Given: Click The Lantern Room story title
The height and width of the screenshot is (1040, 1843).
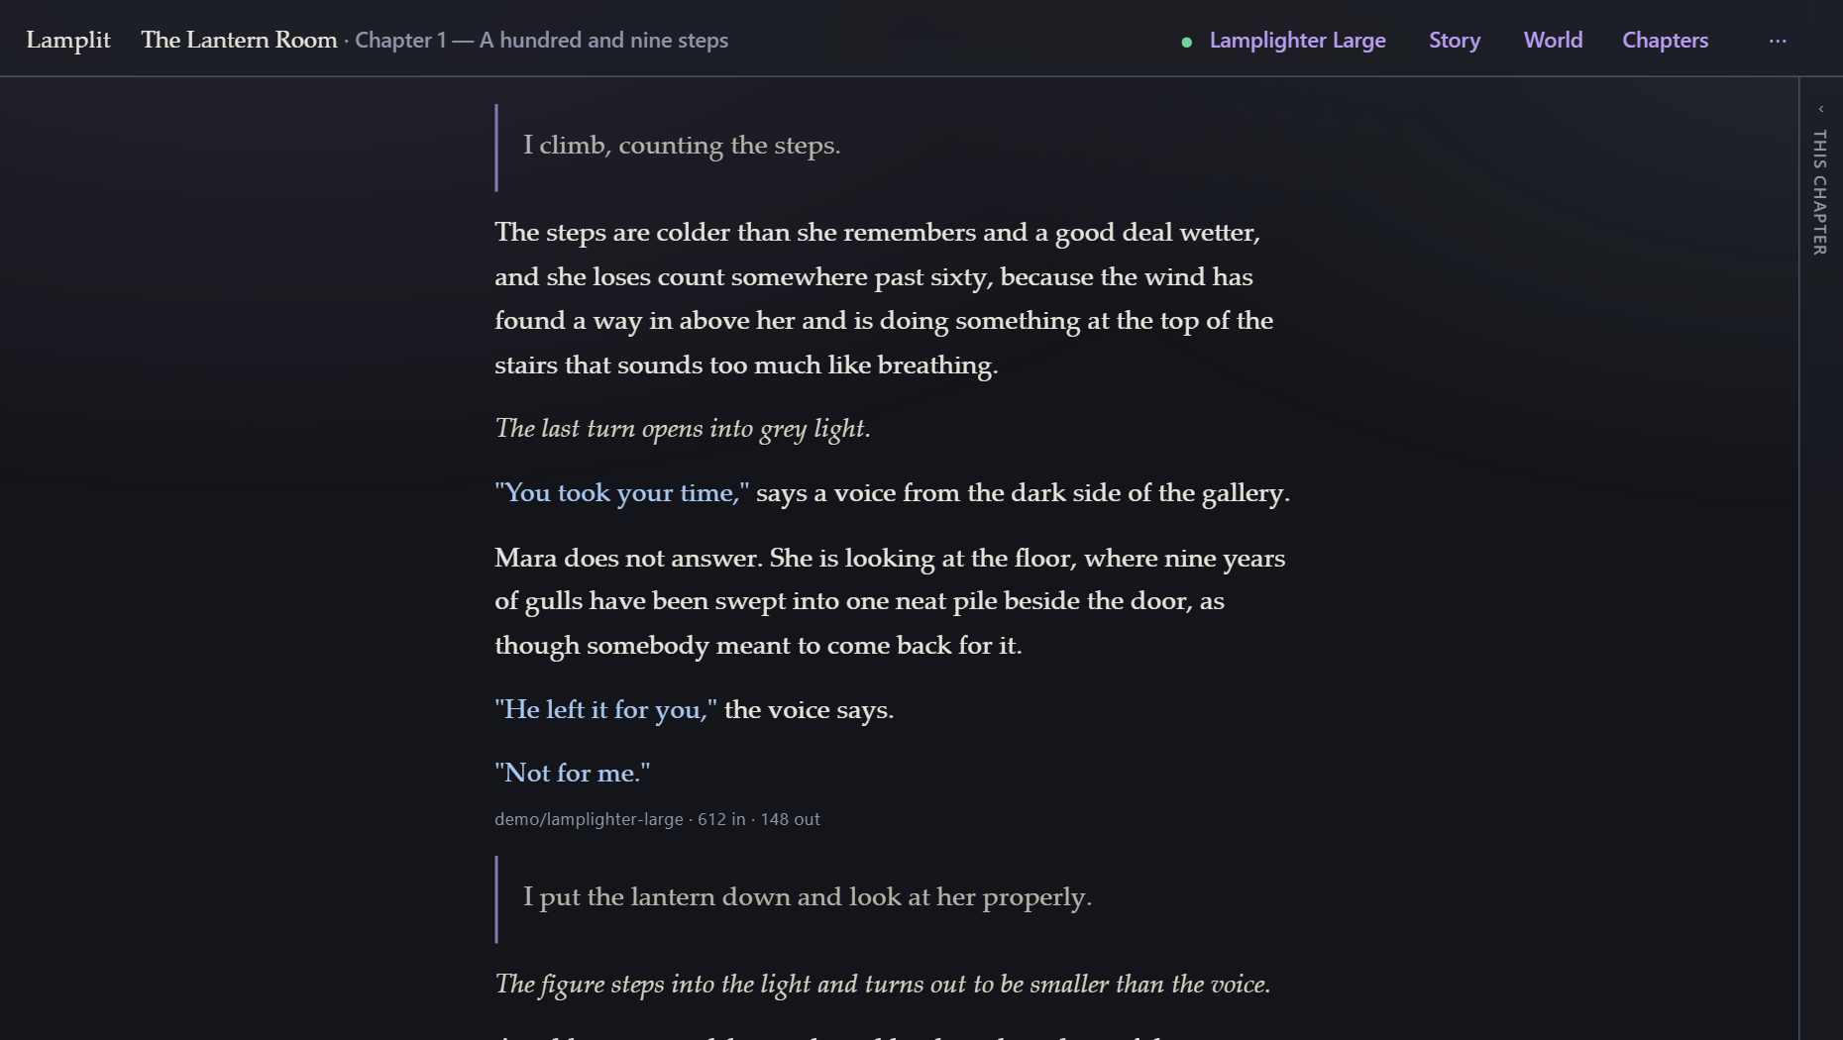Looking at the screenshot, I should click(x=239, y=40).
